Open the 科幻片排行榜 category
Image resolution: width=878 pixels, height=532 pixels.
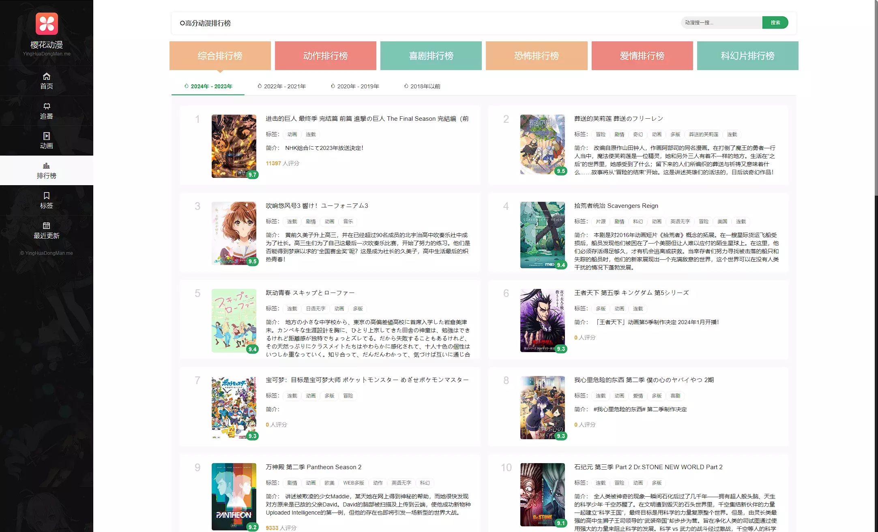747,56
